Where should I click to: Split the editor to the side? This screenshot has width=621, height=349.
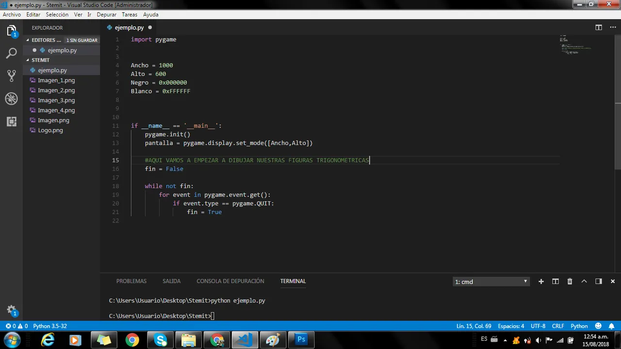pos(599,28)
